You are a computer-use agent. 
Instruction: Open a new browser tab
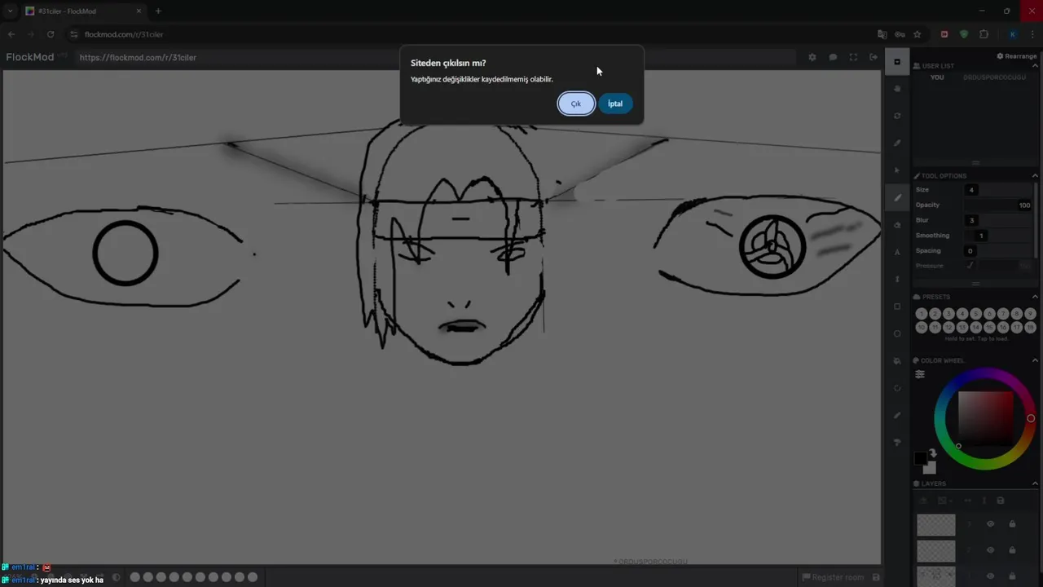(158, 11)
